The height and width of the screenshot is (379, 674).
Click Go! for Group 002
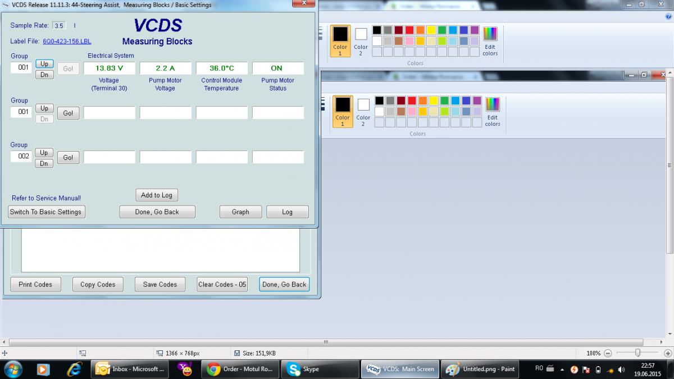click(x=68, y=158)
